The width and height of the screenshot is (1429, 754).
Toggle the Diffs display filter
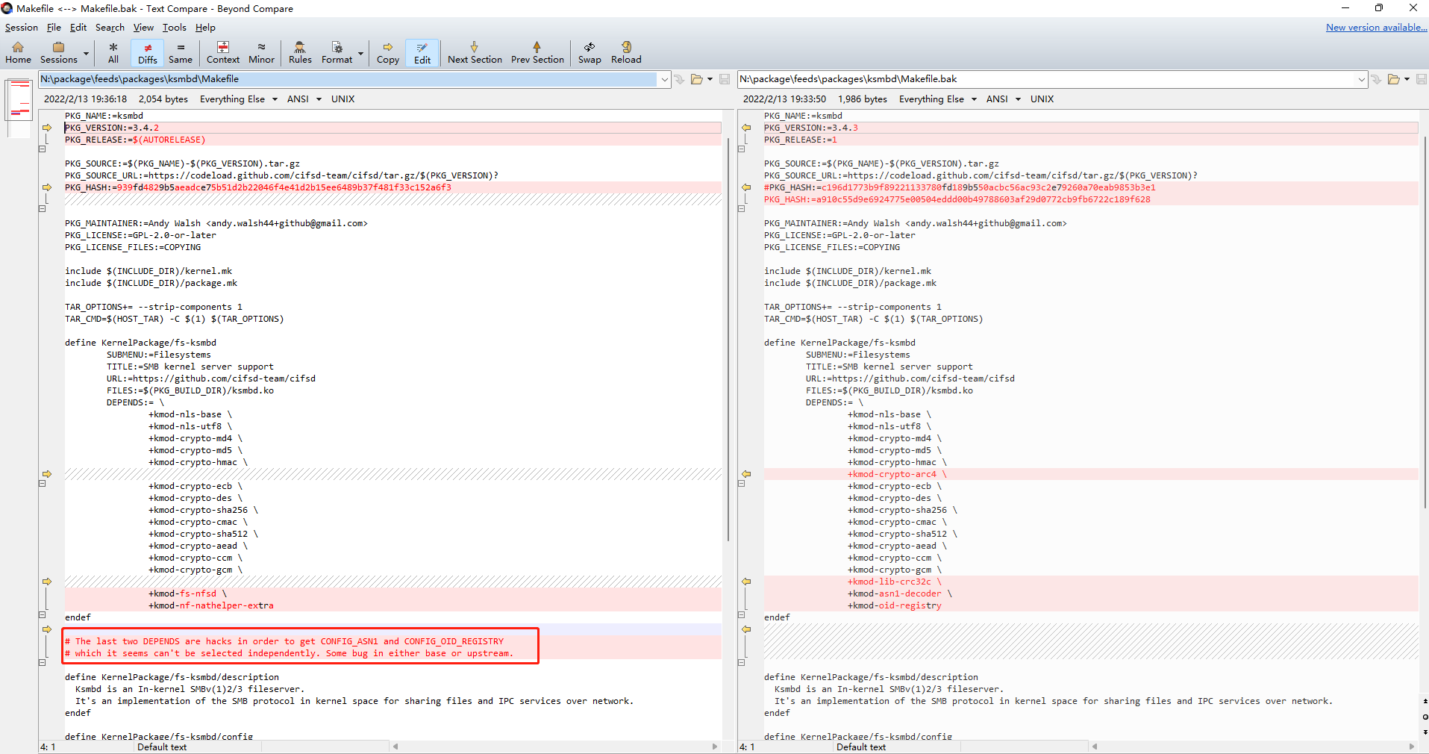coord(148,53)
